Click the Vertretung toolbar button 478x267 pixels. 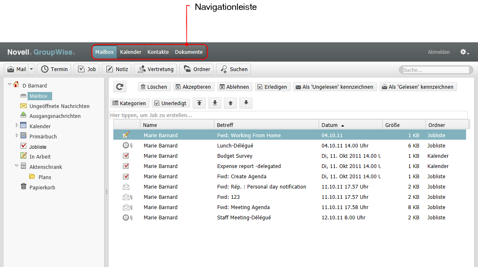[156, 69]
